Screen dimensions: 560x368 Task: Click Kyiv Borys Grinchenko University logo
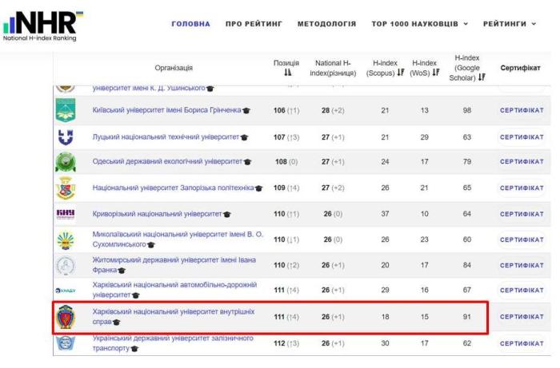pyautogui.click(x=65, y=110)
